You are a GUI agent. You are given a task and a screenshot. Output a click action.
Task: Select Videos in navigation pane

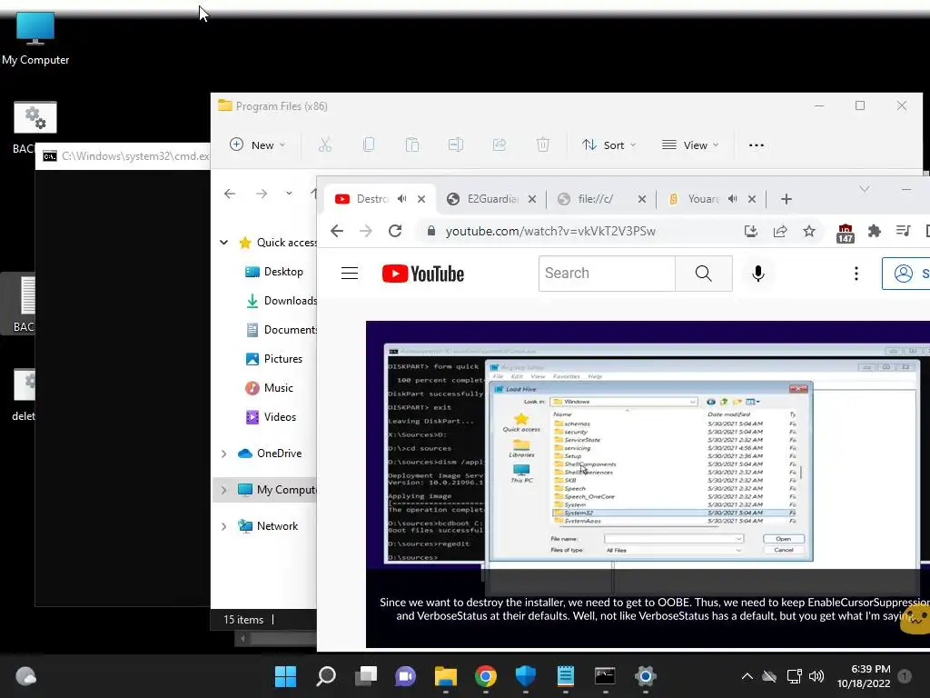pos(271,416)
